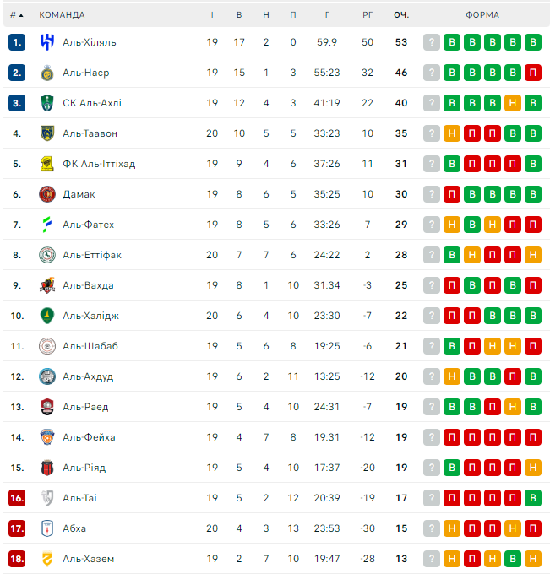Screen dimensions: 550x574
Task: Sort standings by the ОЧ. points column
Action: pyautogui.click(x=400, y=14)
